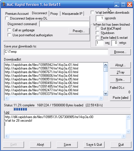
Task: Open the About... dialog
Action: [120, 65]
